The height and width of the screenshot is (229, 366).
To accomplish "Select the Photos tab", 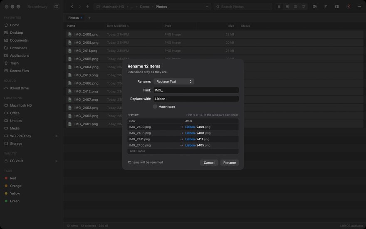I will click(x=75, y=18).
